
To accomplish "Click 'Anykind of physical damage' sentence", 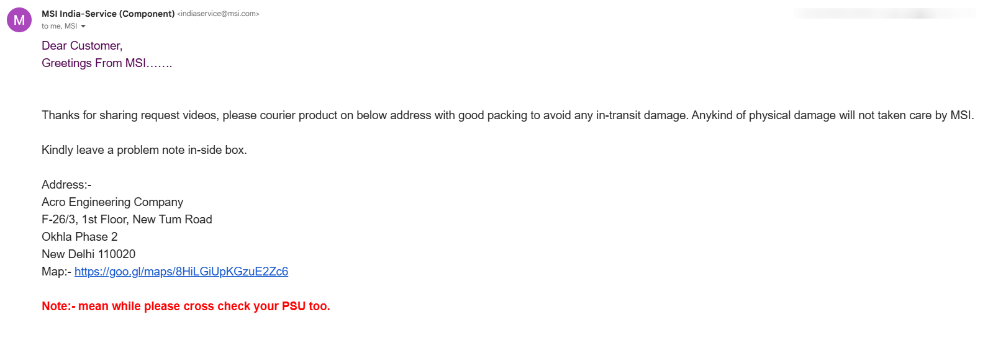I will (x=833, y=115).
